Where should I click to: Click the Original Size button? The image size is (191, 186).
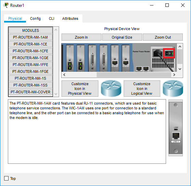[122, 37]
